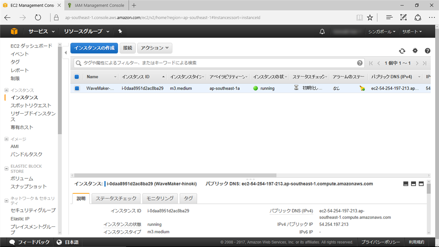Click sidebar vertical scrollbar
The width and height of the screenshot is (439, 247).
tap(60, 90)
